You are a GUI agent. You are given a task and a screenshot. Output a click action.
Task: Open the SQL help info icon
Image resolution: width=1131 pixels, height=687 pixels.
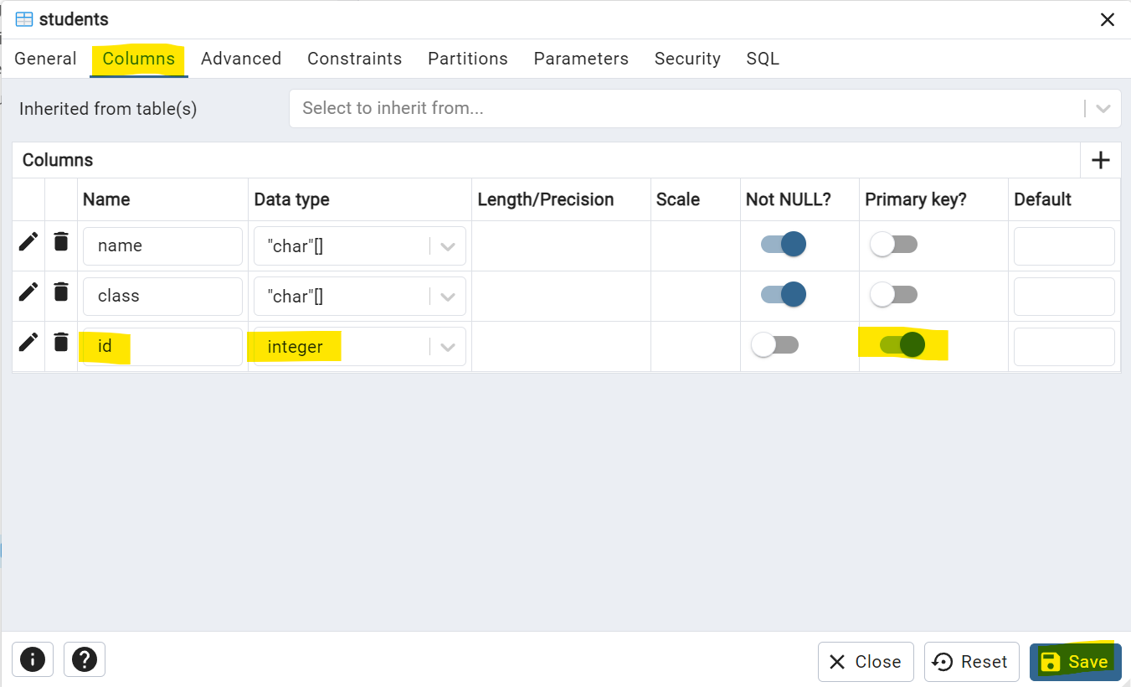[x=32, y=659]
